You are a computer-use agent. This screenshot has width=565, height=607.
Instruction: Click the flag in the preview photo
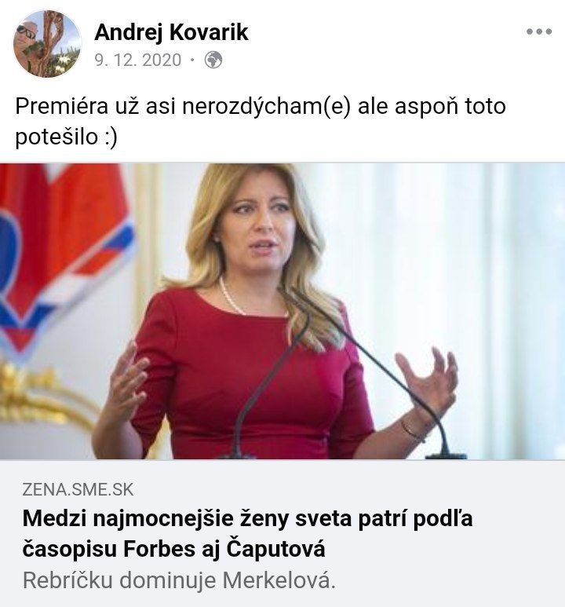click(x=64, y=255)
